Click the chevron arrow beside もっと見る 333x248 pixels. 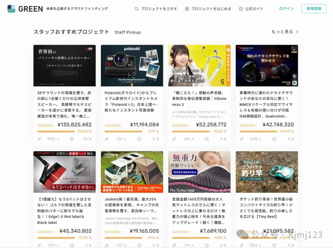tap(297, 32)
